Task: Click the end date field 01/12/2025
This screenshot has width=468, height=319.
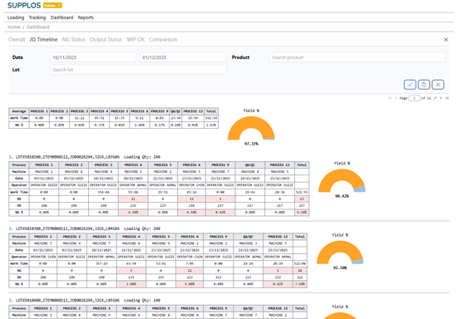Action: point(183,57)
